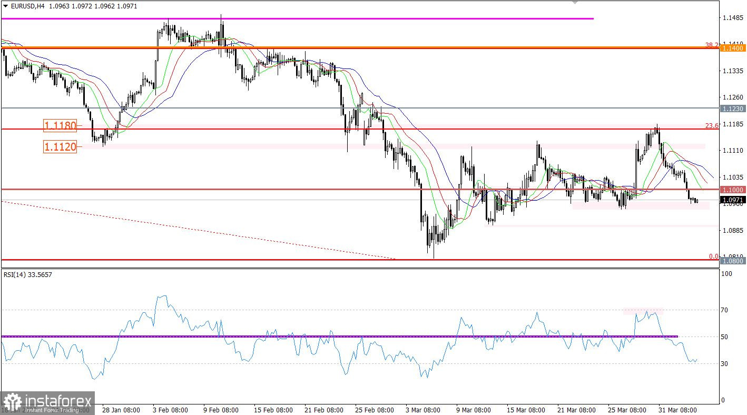The height and width of the screenshot is (415, 747).
Task: Click the 28 Jan 08:00 date label
Action: pyautogui.click(x=121, y=410)
